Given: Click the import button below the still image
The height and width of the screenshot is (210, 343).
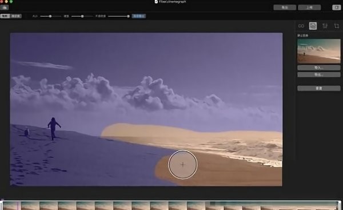Looking at the screenshot, I should [319, 68].
